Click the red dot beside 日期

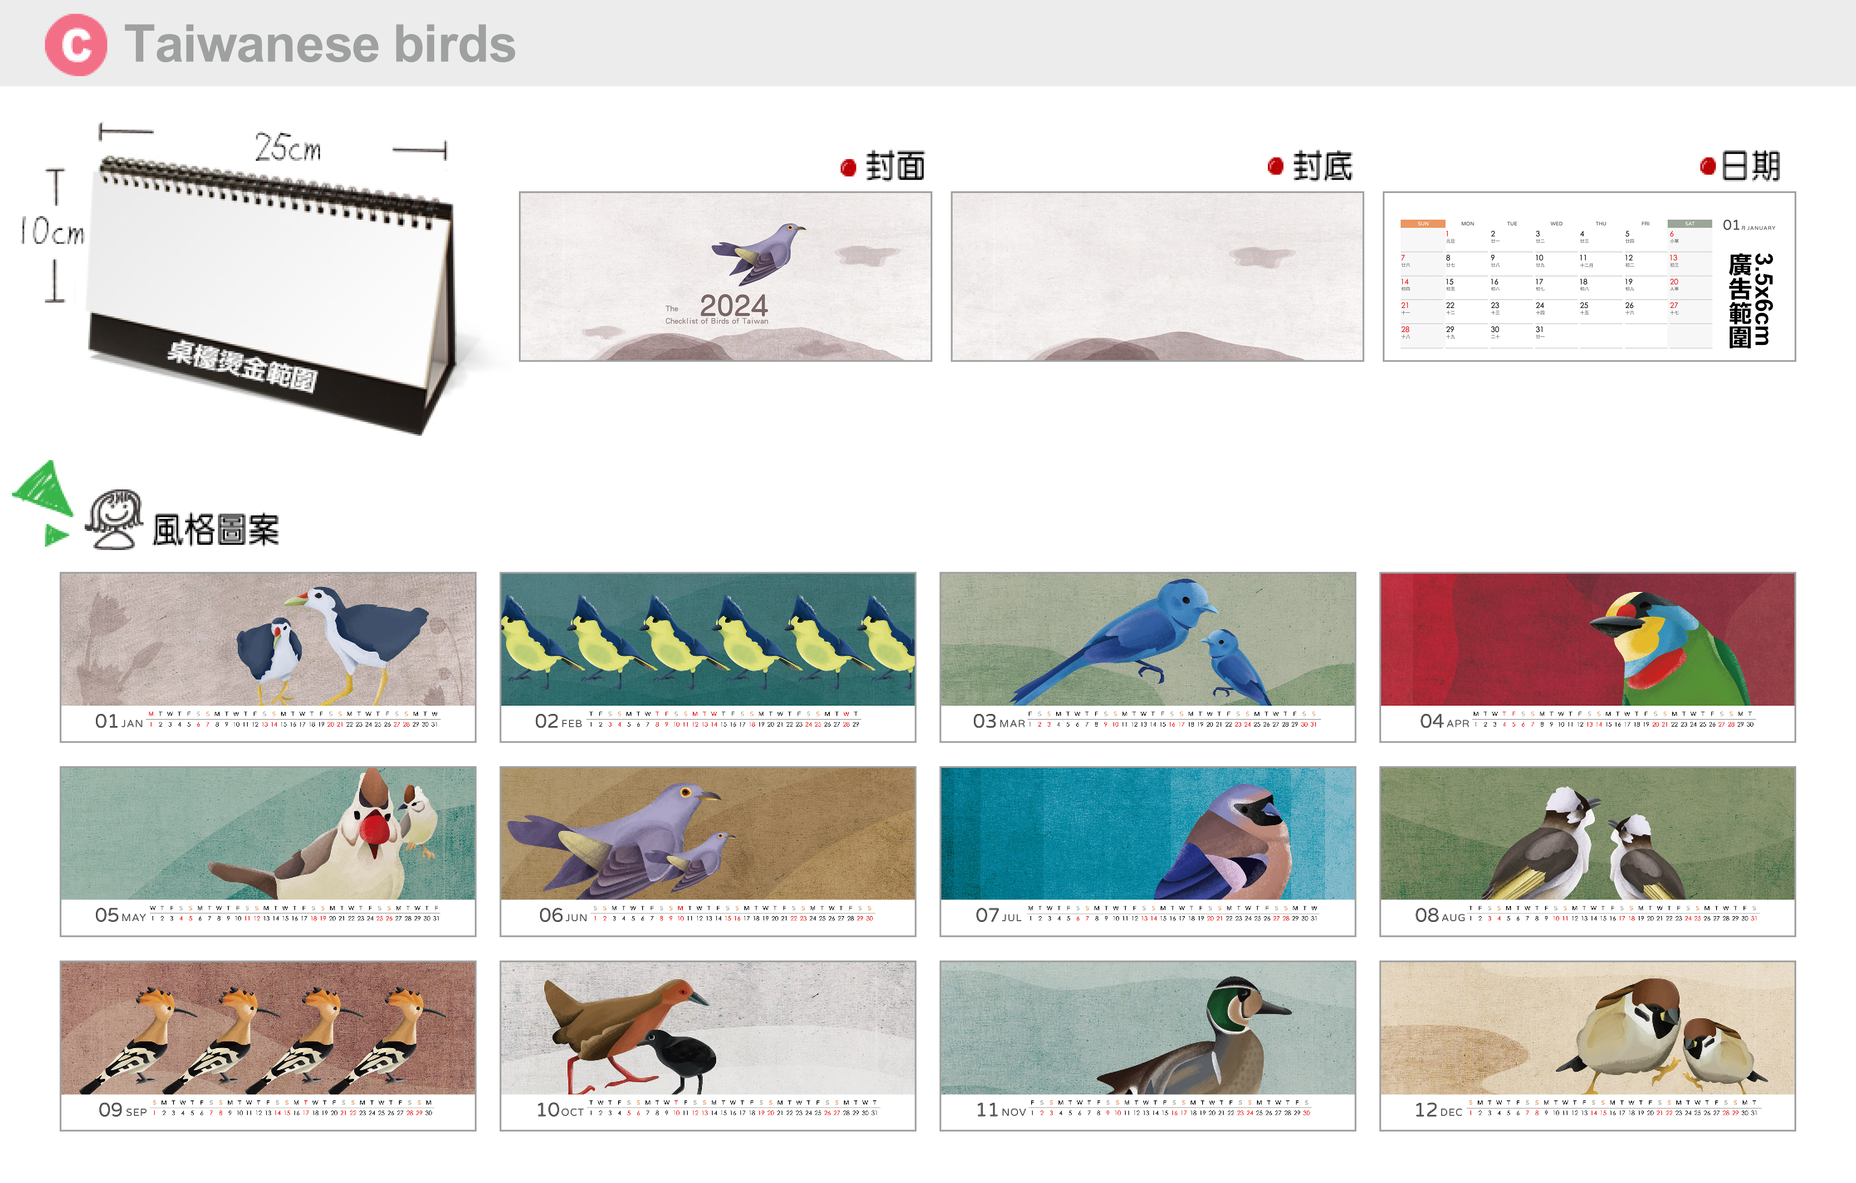pos(1707,166)
